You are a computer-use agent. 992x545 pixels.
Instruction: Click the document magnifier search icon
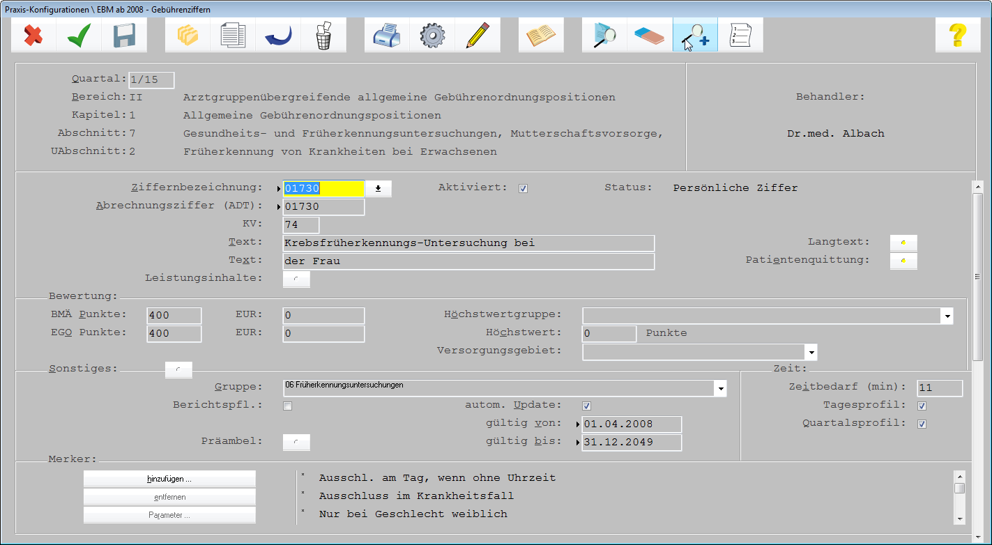point(604,35)
